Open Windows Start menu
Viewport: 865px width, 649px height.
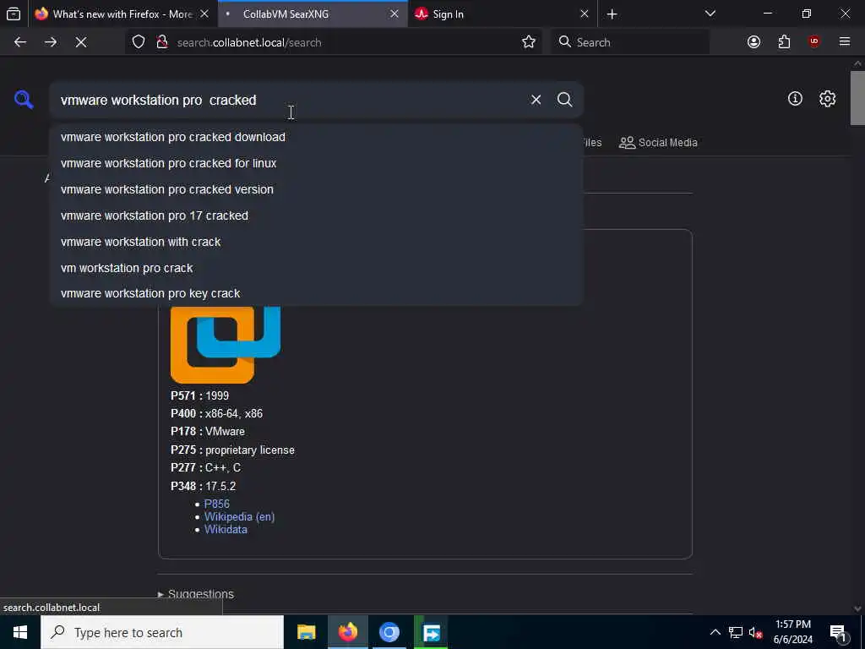(20, 632)
